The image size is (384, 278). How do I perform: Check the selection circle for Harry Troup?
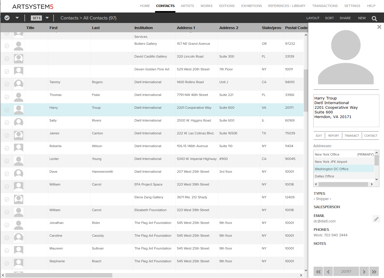7,110
